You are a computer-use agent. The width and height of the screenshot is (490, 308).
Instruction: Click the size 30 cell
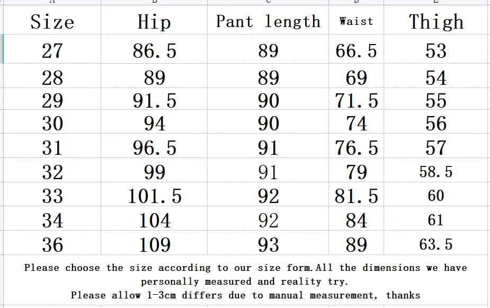pos(52,124)
